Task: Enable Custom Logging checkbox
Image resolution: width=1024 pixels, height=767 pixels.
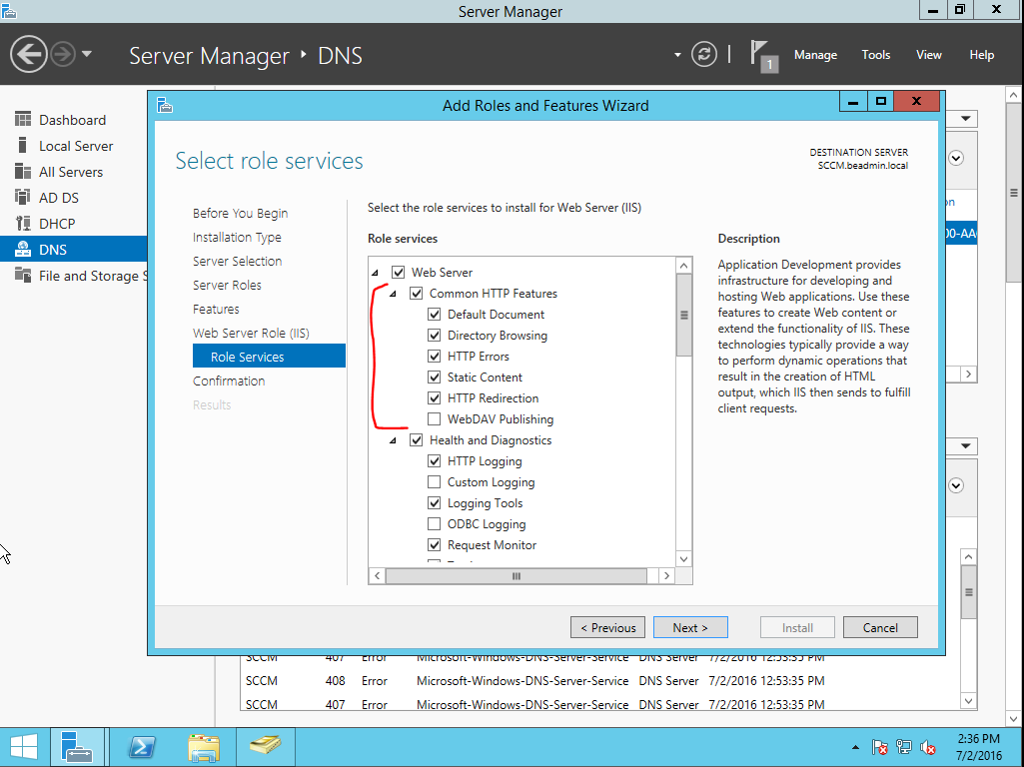Action: [x=434, y=481]
